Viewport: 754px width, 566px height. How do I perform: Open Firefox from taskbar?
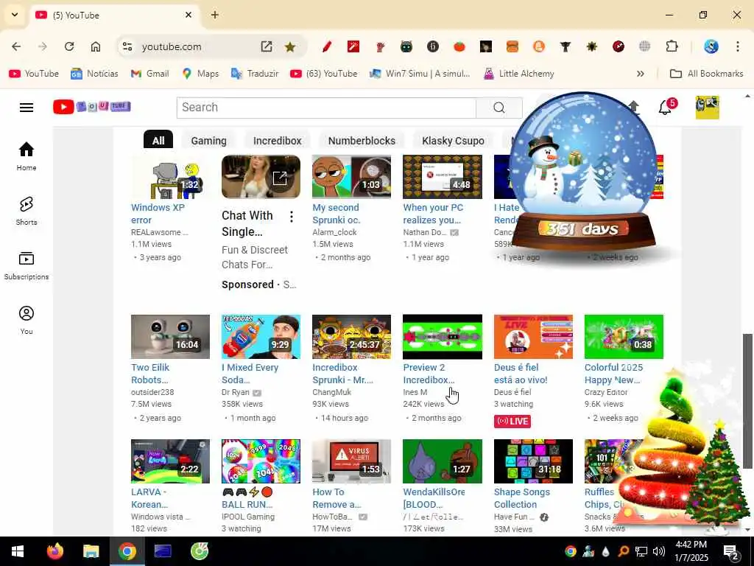(54, 551)
